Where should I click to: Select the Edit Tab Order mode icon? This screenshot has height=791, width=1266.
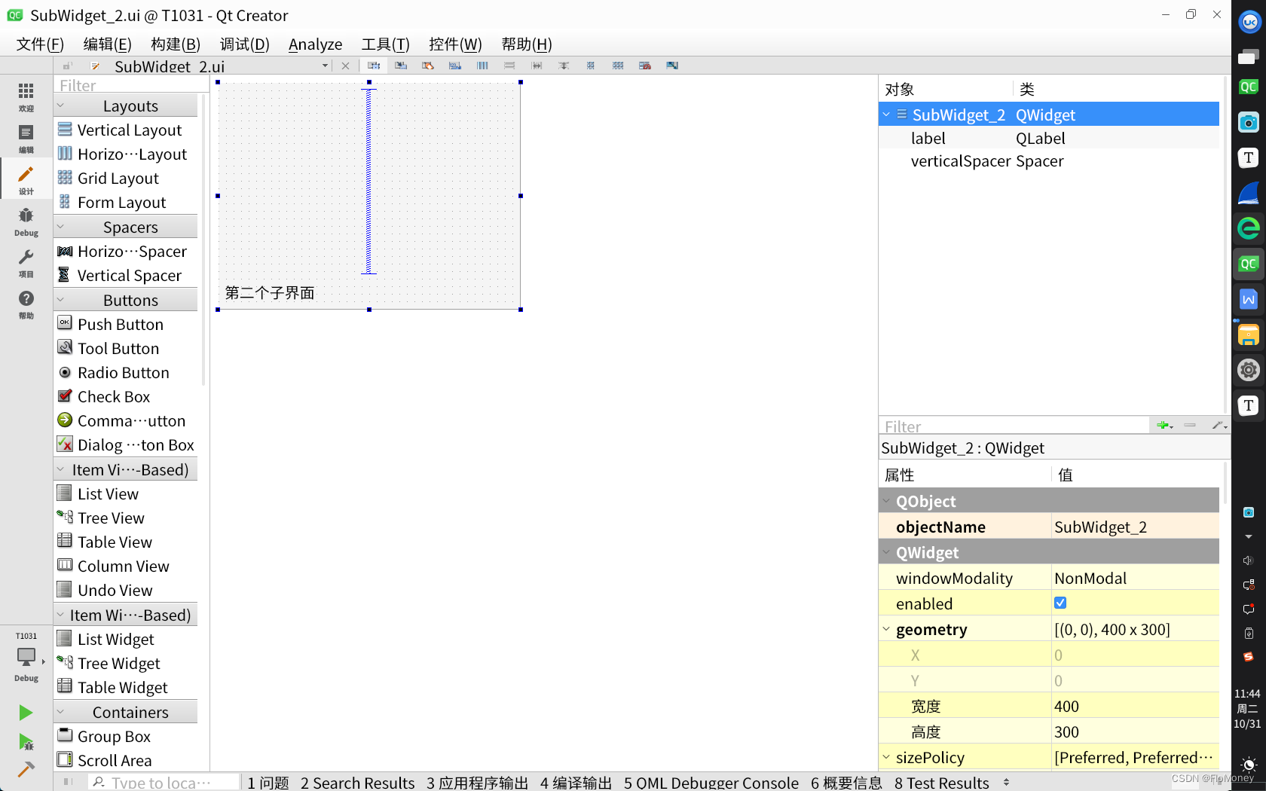[x=455, y=66]
